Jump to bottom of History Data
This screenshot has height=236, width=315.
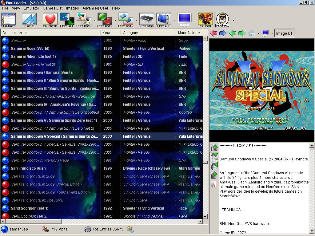pyautogui.click(x=214, y=156)
